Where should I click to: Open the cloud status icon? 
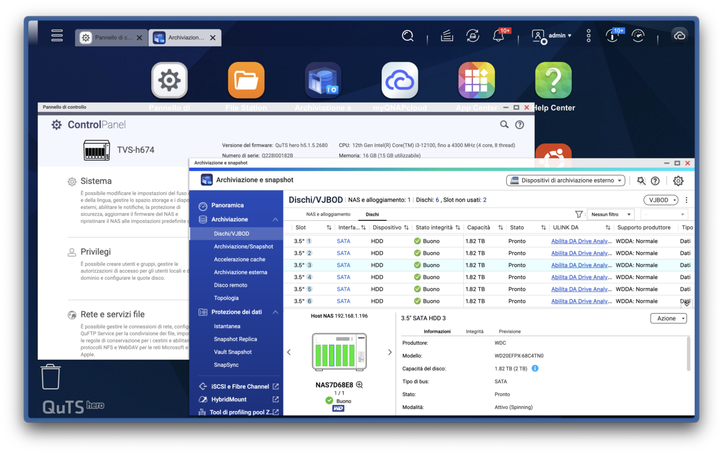pyautogui.click(x=680, y=36)
